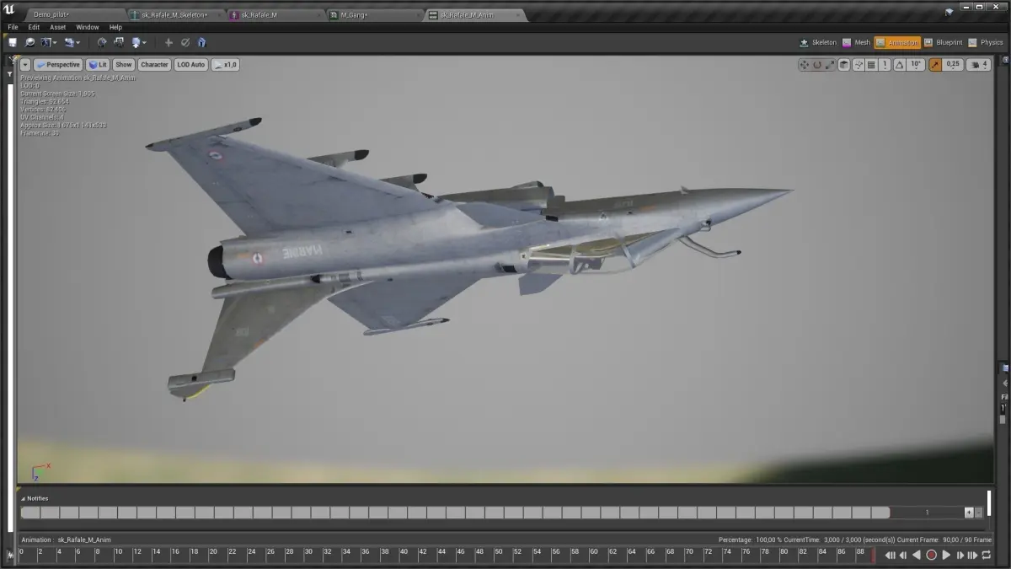This screenshot has width=1011, height=569.
Task: Step back one frame
Action: click(903, 555)
